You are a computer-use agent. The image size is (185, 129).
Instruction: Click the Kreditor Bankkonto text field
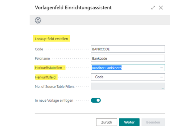click(123, 68)
